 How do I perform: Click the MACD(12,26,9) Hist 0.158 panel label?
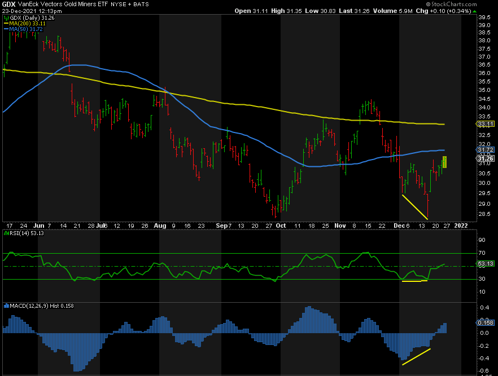[x=42, y=306]
